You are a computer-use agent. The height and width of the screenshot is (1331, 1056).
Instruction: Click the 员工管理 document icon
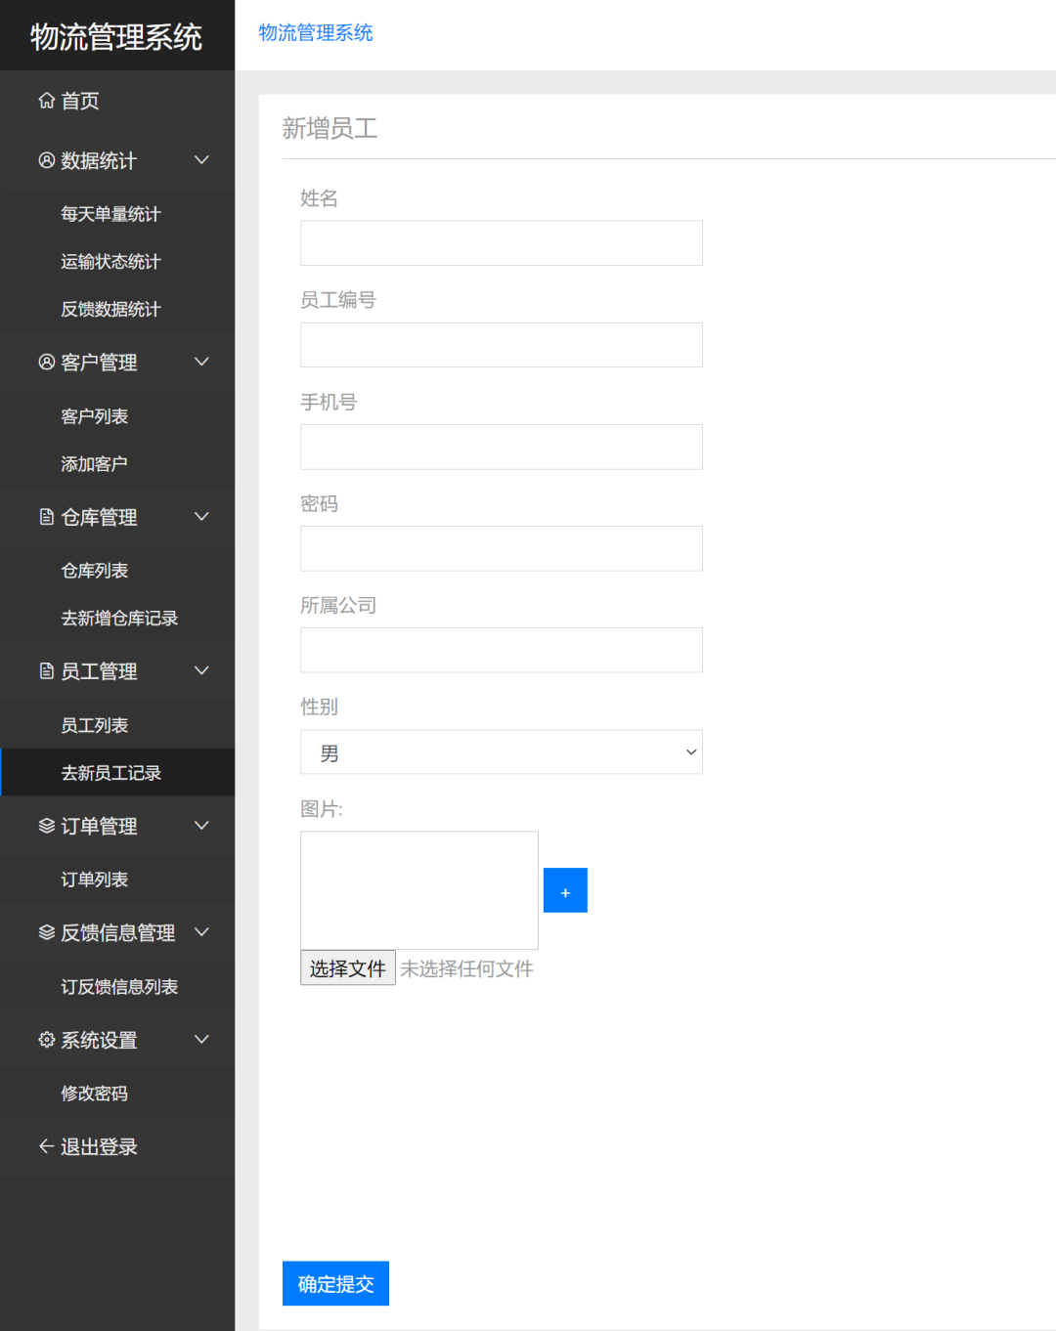[46, 671]
